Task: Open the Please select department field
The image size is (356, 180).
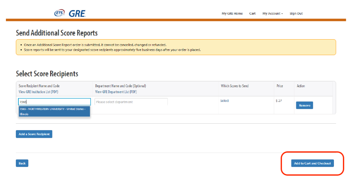Action: click(131, 102)
